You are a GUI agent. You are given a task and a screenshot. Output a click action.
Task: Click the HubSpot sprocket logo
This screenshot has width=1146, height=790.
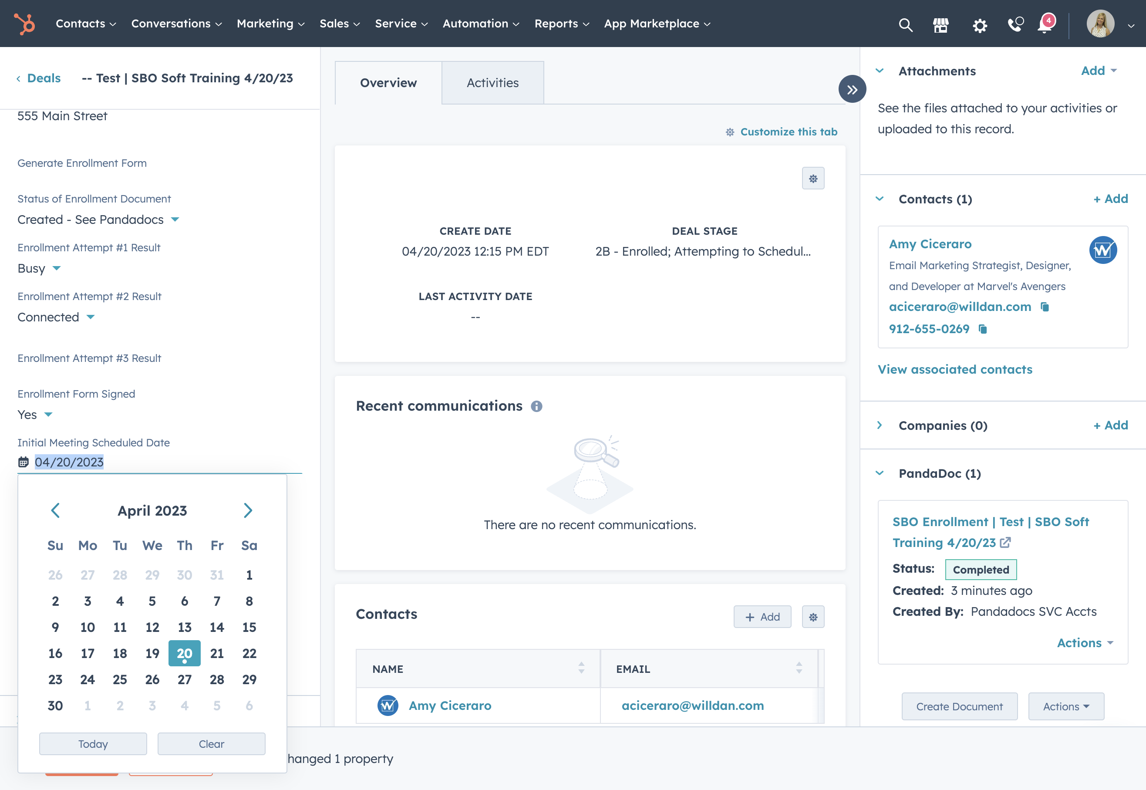pyautogui.click(x=24, y=24)
